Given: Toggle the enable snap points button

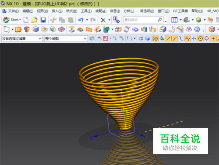Looking at the screenshot, I should coord(155,38).
